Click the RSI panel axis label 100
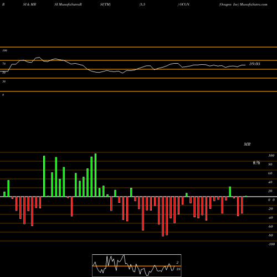This screenshot has height=277, width=277. pyautogui.click(x=4, y=50)
